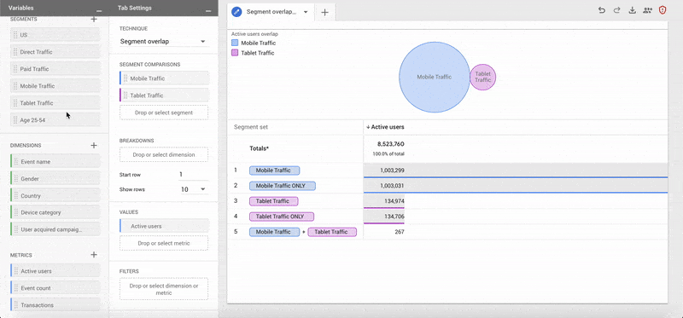Click drag handle of Gender dimension
Image resolution: width=683 pixels, height=318 pixels.
click(16, 179)
